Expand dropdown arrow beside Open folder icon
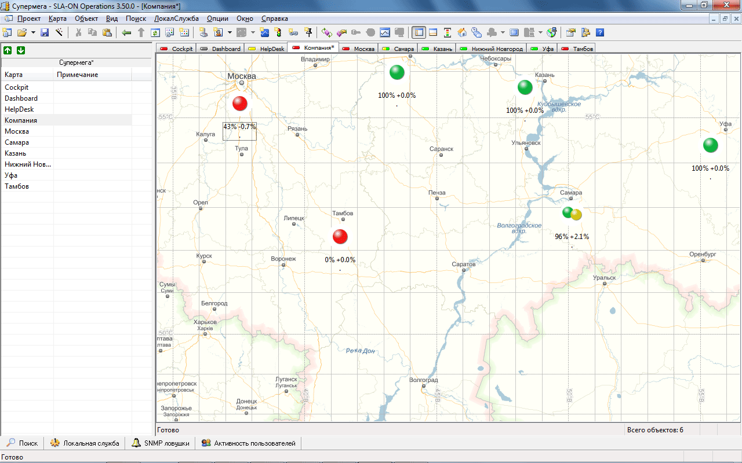 [33, 32]
